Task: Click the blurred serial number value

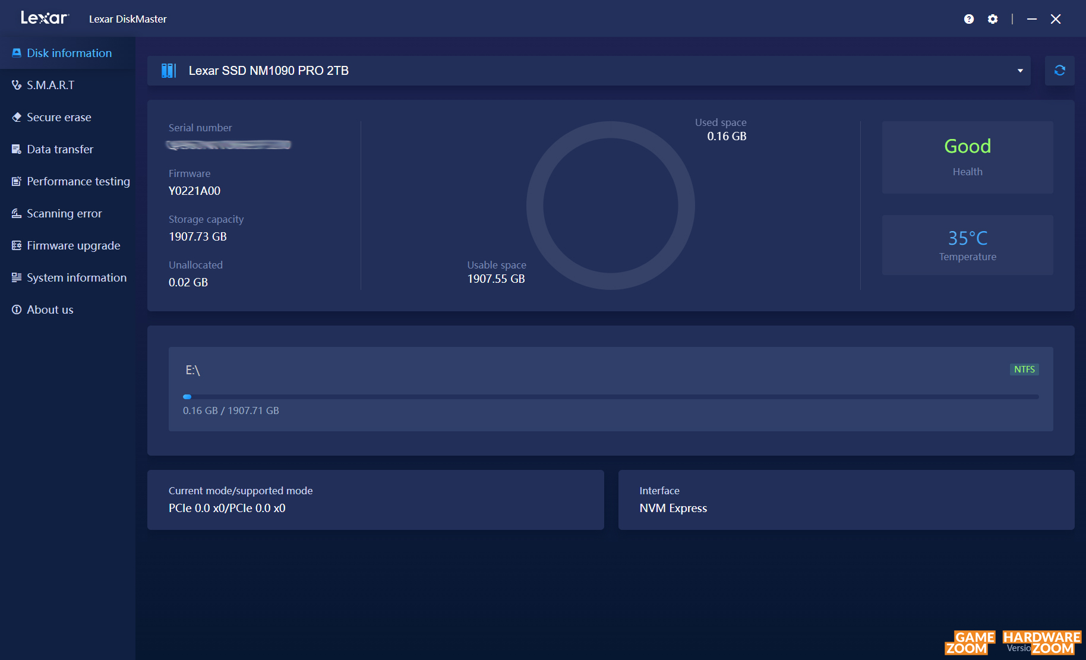Action: (229, 145)
